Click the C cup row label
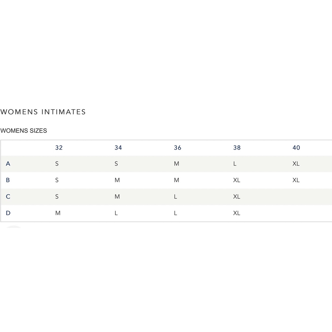Screen dimensions: 332x332 (8, 196)
